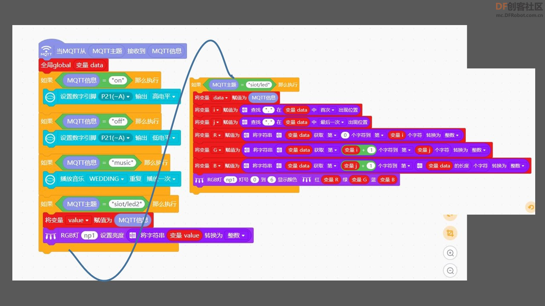Click the "off" text input
545x306 pixels.
tap(118, 121)
